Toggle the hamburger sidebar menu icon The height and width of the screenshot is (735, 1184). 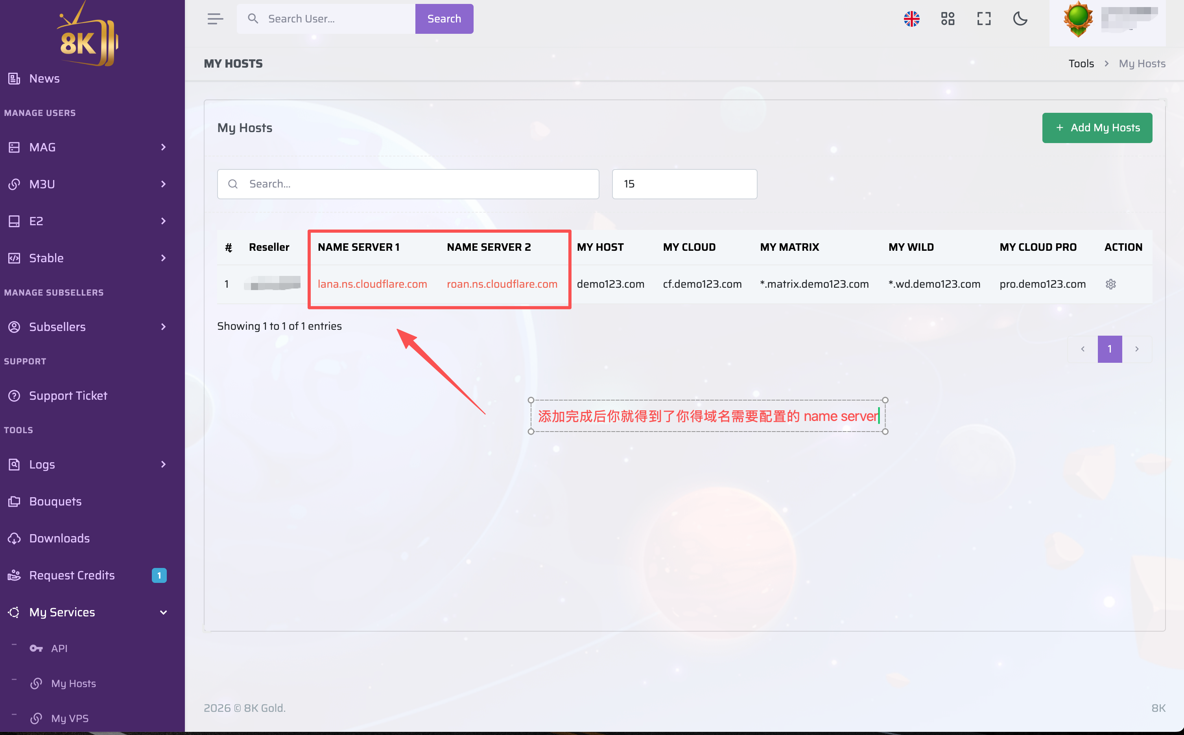pos(215,19)
